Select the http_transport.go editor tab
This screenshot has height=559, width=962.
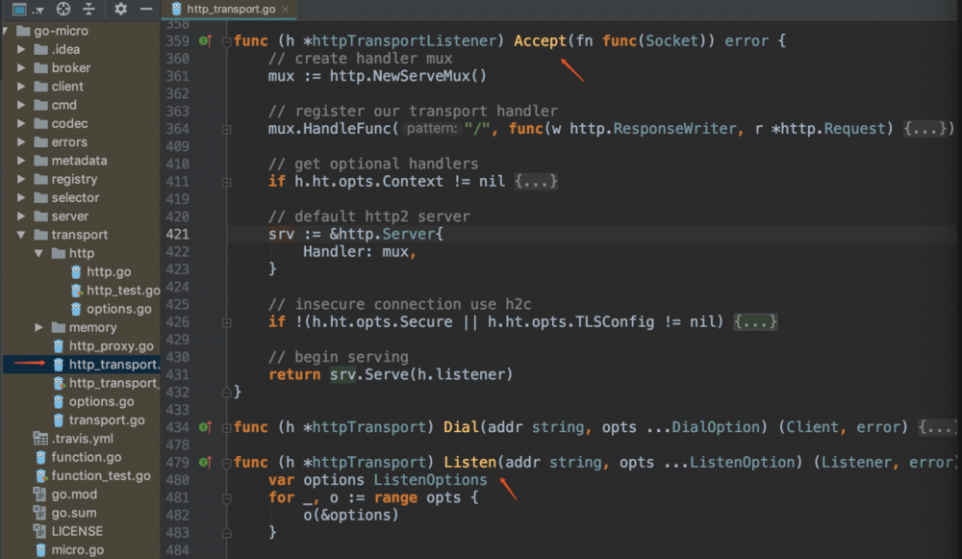pos(231,9)
